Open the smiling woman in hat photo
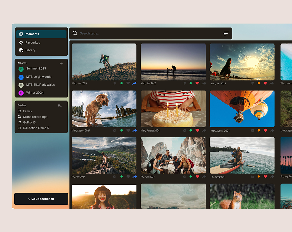 click(104, 197)
